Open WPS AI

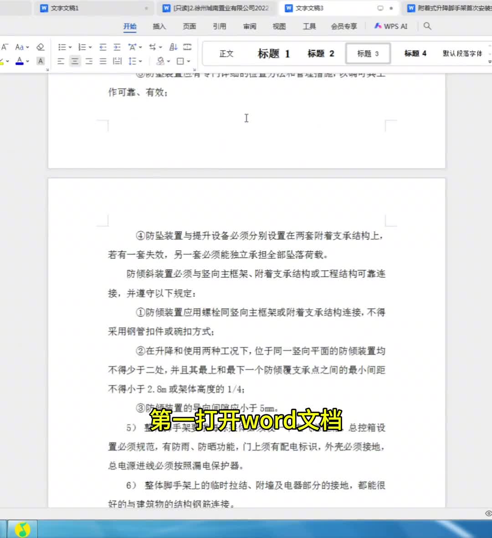[391, 26]
